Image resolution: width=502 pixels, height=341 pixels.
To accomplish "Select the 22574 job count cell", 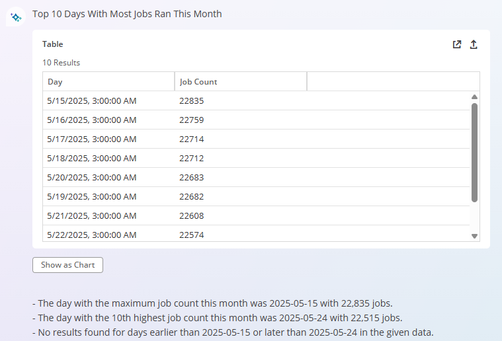I will (241, 235).
